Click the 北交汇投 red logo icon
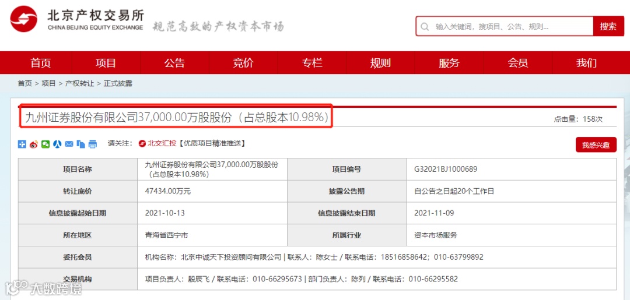 [142, 143]
